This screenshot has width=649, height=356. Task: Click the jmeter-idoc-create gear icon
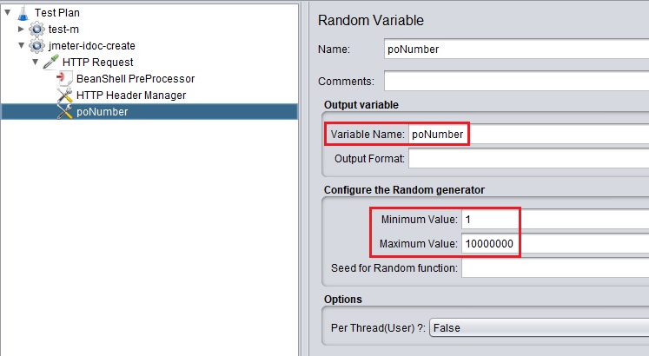pyautogui.click(x=36, y=45)
